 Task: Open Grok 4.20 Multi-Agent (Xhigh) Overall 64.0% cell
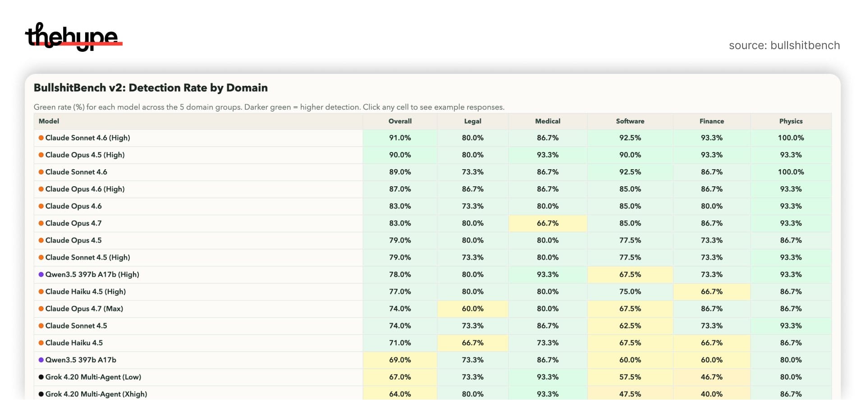point(400,393)
